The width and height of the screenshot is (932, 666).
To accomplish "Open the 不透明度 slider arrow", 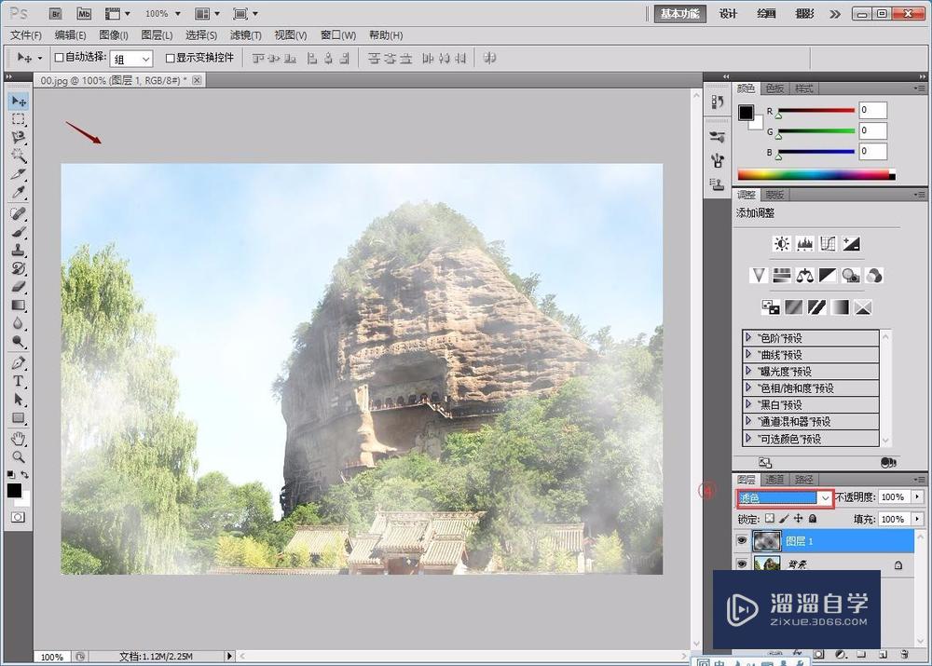I will tap(917, 497).
